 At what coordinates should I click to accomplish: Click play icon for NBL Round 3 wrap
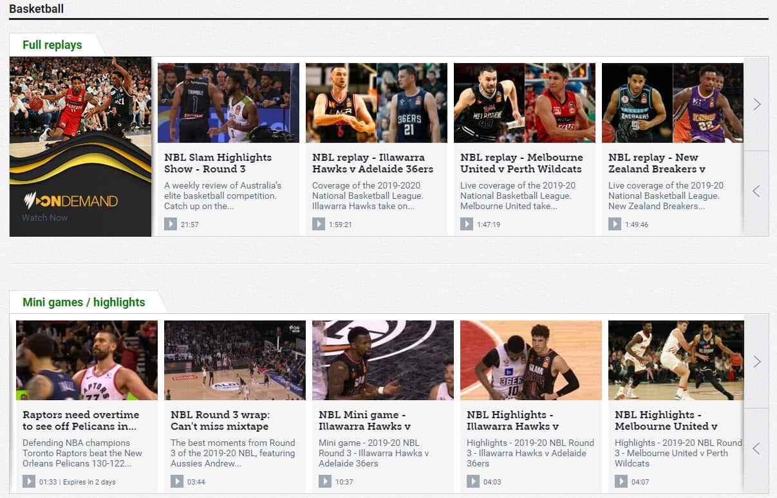177,481
